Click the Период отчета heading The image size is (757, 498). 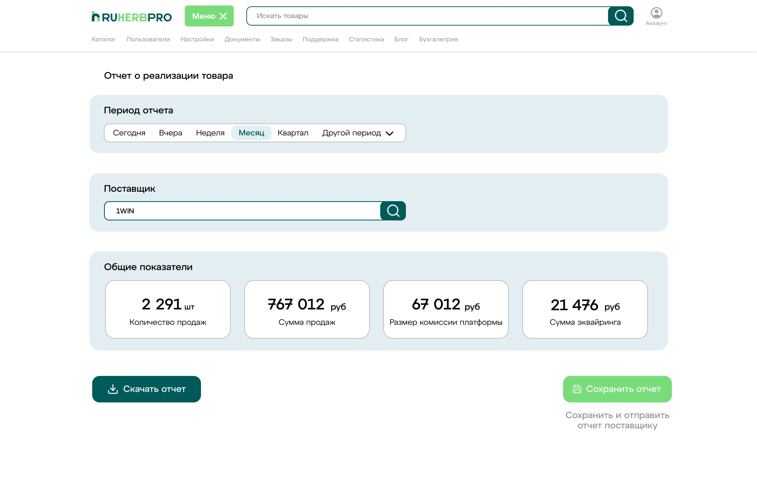(138, 110)
